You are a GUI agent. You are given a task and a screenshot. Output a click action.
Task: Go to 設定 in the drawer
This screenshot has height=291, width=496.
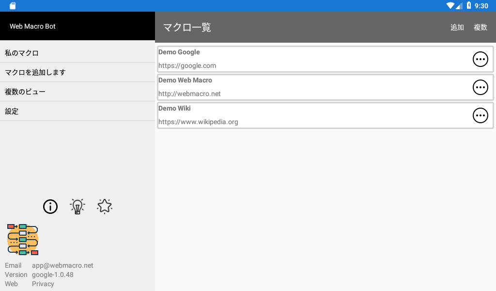point(77,111)
